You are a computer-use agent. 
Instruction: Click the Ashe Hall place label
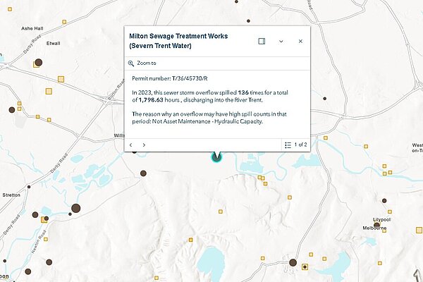[32, 28]
